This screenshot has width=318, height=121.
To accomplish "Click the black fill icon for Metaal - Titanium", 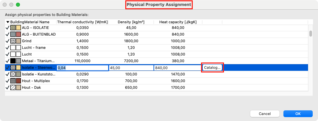I will coord(13,61).
